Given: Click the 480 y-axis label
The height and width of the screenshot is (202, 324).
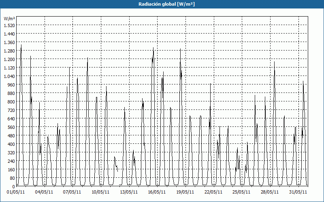Looking at the screenshot, I should pyautogui.click(x=12, y=136).
